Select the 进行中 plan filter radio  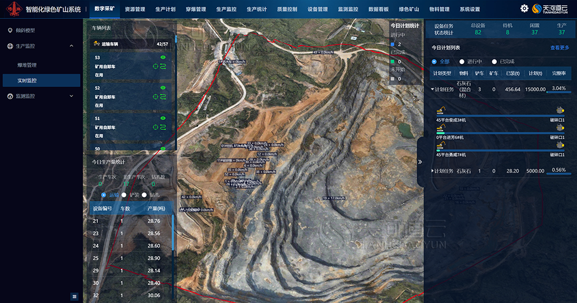(462, 62)
